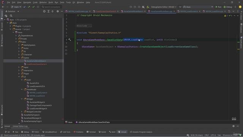This screenshot has height=137, width=243.
Task: Show hidden editor tabs dropdown chevron
Action: [233, 11]
